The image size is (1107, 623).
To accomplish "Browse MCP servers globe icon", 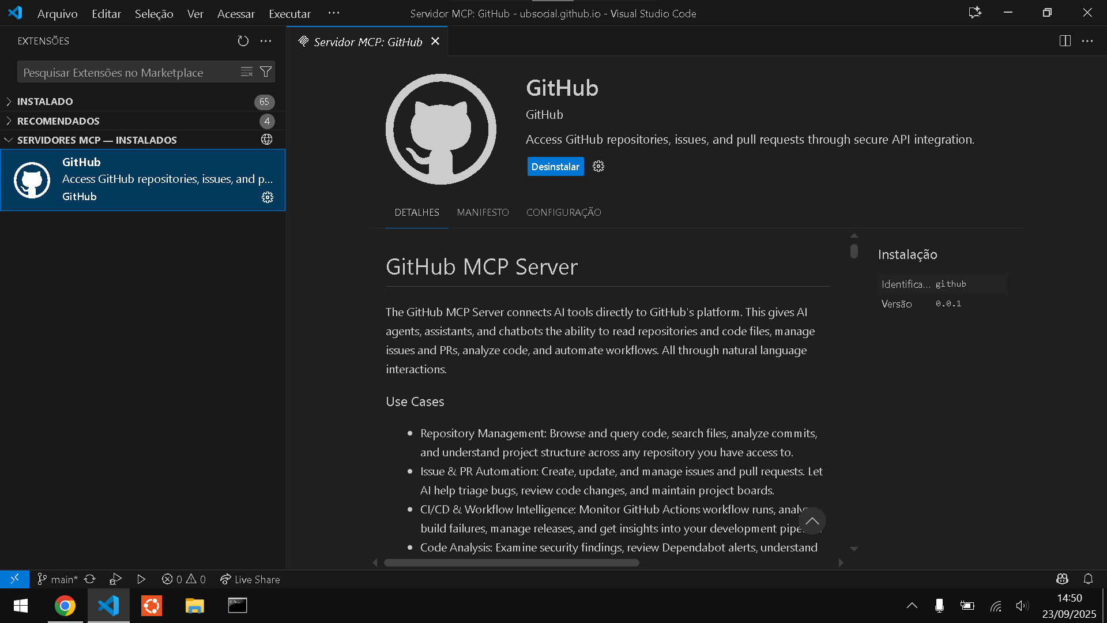I will tap(266, 140).
